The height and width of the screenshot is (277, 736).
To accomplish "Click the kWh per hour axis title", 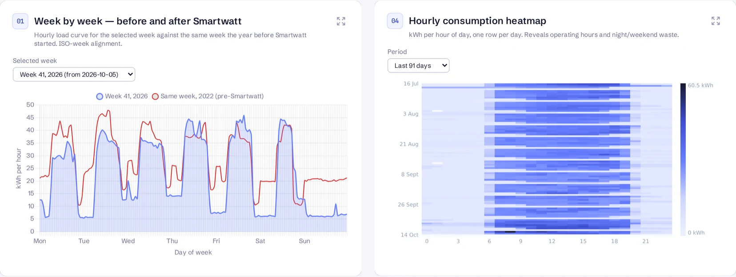I will tap(19, 168).
